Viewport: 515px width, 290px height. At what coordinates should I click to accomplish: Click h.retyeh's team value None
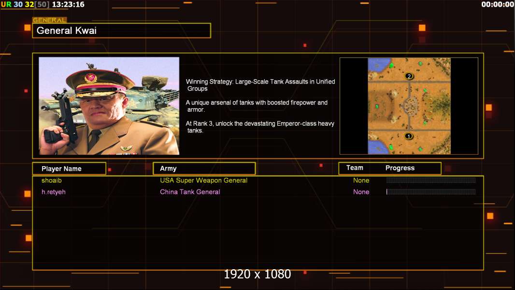(x=361, y=192)
